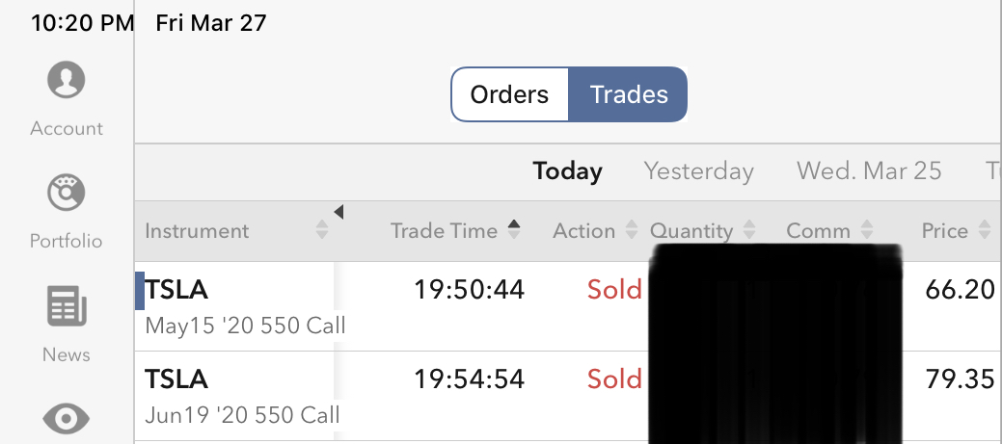Open the Portfolio gauge icon
Viewport: 1002px width, 444px height.
[67, 194]
